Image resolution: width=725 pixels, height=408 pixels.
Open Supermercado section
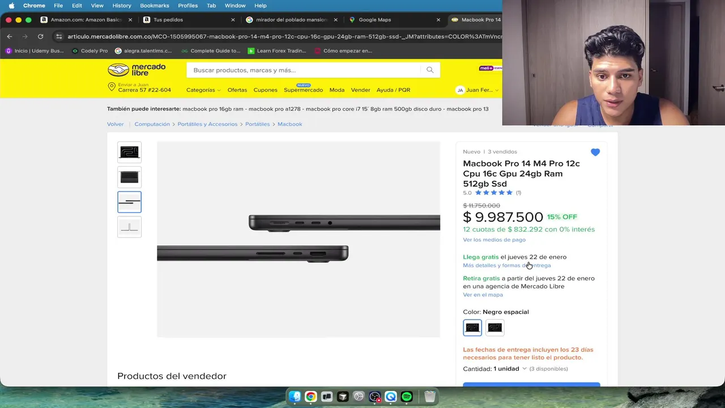[x=303, y=90]
